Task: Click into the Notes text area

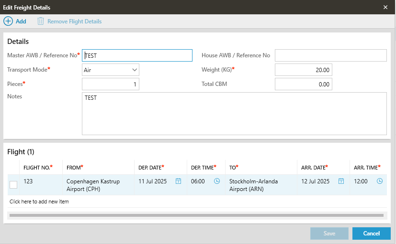Action: coord(234,114)
